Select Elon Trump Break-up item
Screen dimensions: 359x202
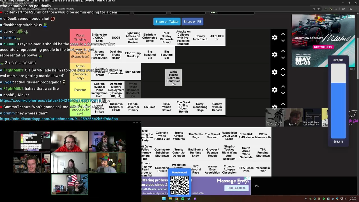(x=133, y=55)
